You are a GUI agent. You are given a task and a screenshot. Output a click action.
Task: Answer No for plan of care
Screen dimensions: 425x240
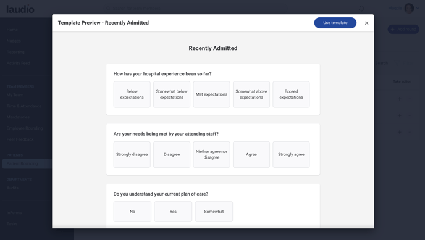pos(132,212)
